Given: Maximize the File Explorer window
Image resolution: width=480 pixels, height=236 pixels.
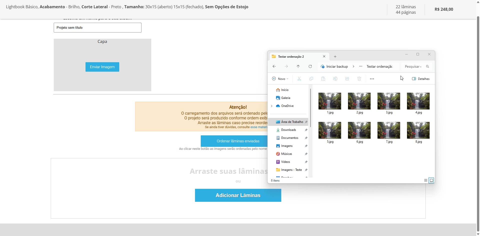Looking at the screenshot, I should tap(418, 54).
